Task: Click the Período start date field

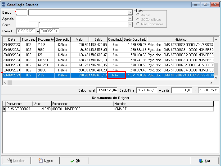Action: click(x=25, y=31)
